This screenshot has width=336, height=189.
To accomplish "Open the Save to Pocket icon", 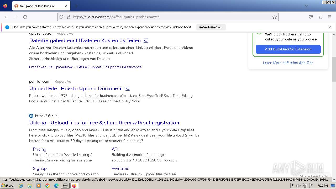I will (x=311, y=17).
